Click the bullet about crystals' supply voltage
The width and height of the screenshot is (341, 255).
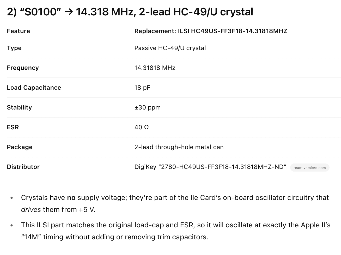click(175, 204)
